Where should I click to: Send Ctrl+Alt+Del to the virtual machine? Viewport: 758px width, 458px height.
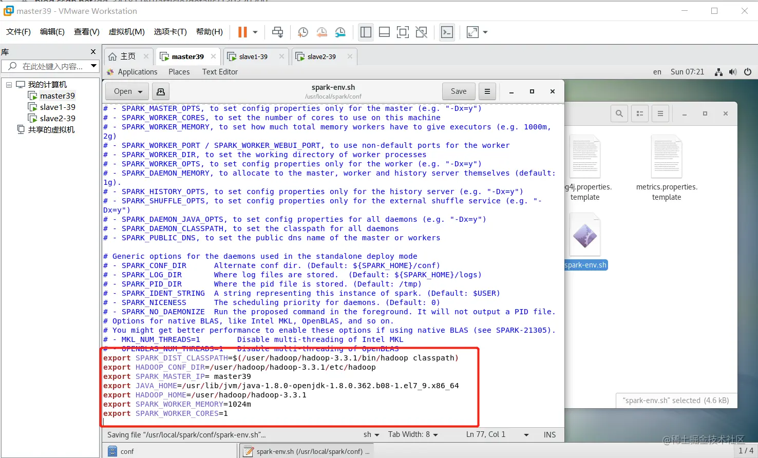click(x=277, y=32)
